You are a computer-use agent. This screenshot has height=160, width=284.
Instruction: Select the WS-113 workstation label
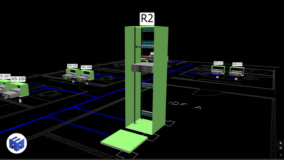point(218,63)
